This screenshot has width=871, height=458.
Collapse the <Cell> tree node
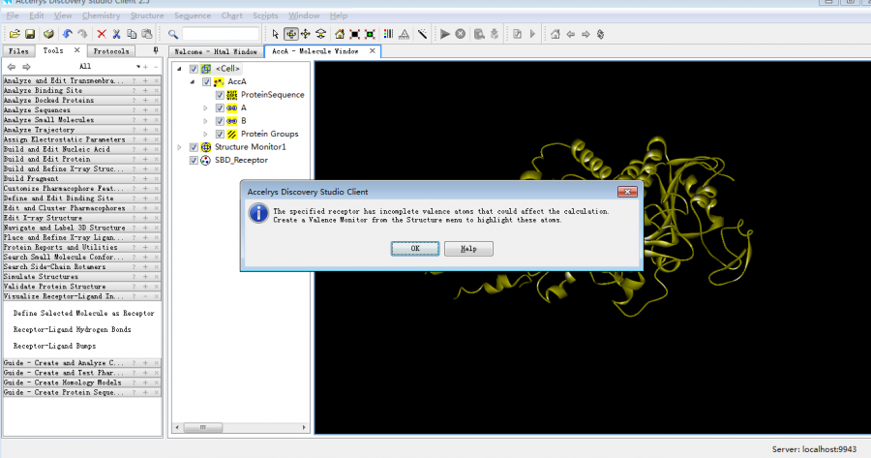click(x=179, y=69)
